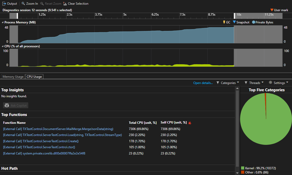Click the Kernel green legend swatch
Image resolution: width=292 pixels, height=175 pixels.
[243, 168]
